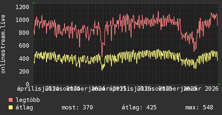Image resolution: width=222 pixels, height=115 pixels.
Task: Click the 600 y-axis label
Action: tap(24, 46)
